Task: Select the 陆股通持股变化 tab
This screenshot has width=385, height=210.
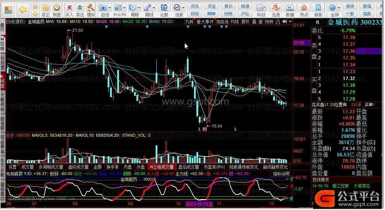Action: pyautogui.click(x=244, y=167)
